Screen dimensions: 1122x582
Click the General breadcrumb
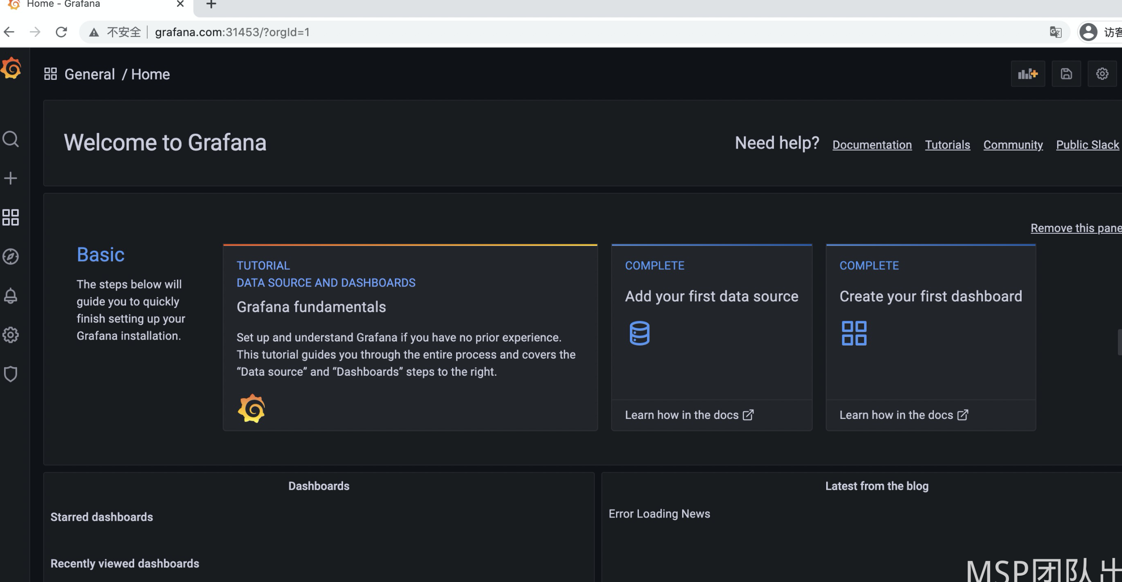pyautogui.click(x=90, y=74)
